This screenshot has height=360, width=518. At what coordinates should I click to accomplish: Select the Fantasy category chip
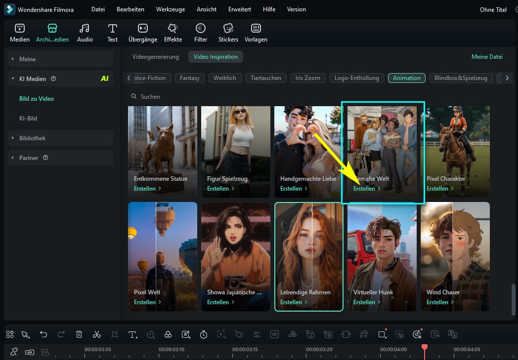(x=190, y=78)
